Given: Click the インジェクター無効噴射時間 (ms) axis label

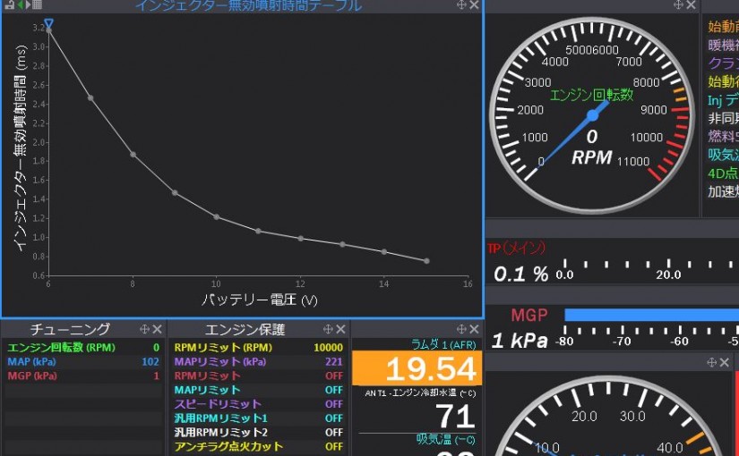Looking at the screenshot, I should 21,148.
